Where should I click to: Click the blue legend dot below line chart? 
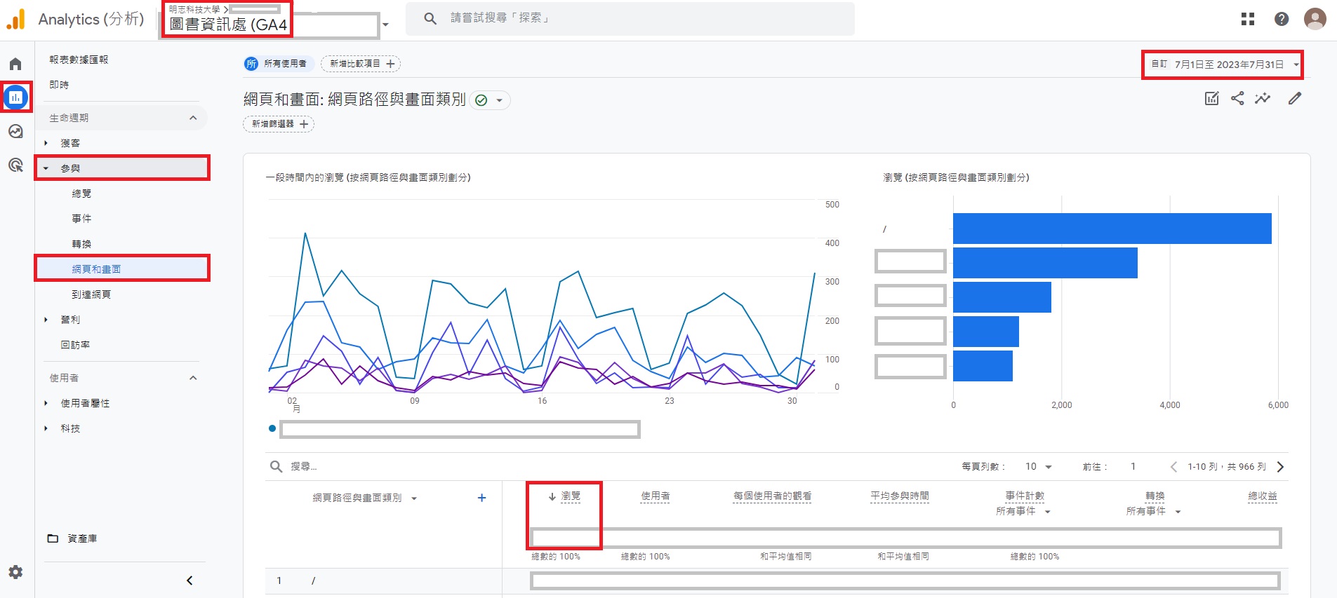(x=272, y=428)
